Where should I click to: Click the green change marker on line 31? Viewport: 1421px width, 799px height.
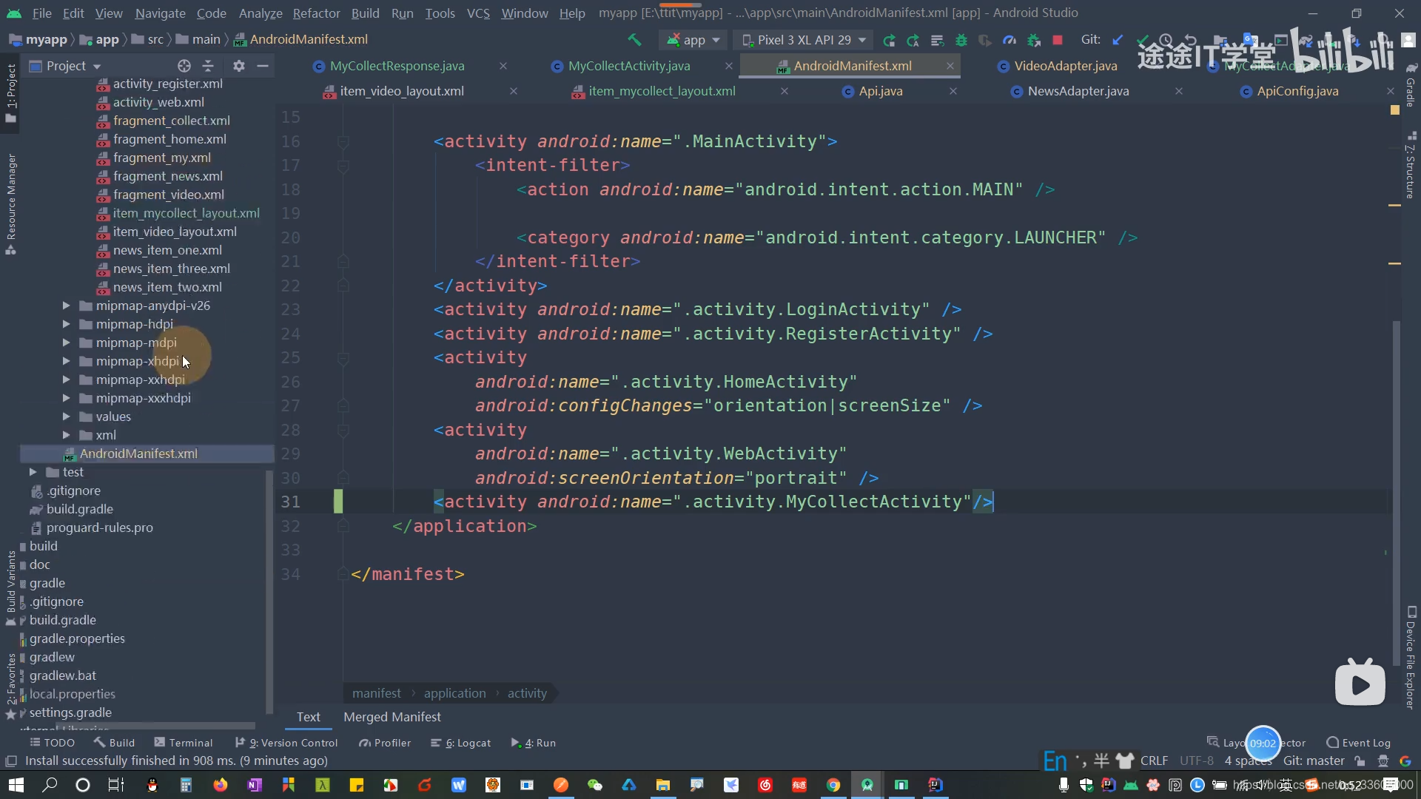point(338,502)
